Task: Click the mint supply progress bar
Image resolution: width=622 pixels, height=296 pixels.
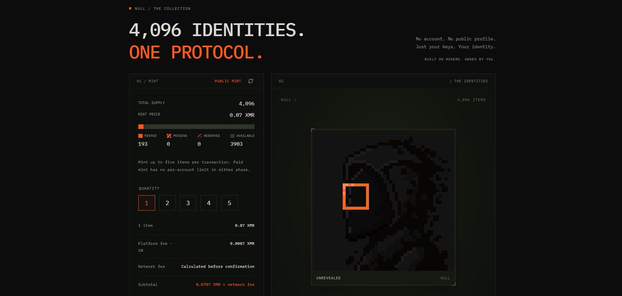Action: 196,126
